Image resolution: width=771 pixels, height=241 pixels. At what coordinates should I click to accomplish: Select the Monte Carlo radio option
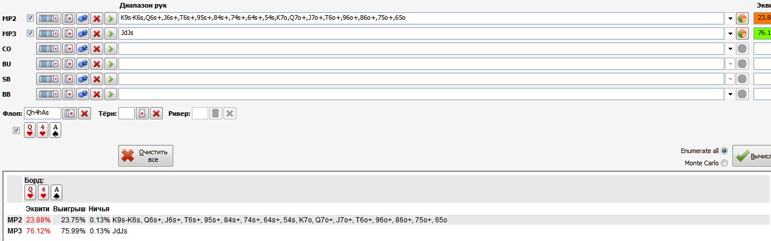724,164
